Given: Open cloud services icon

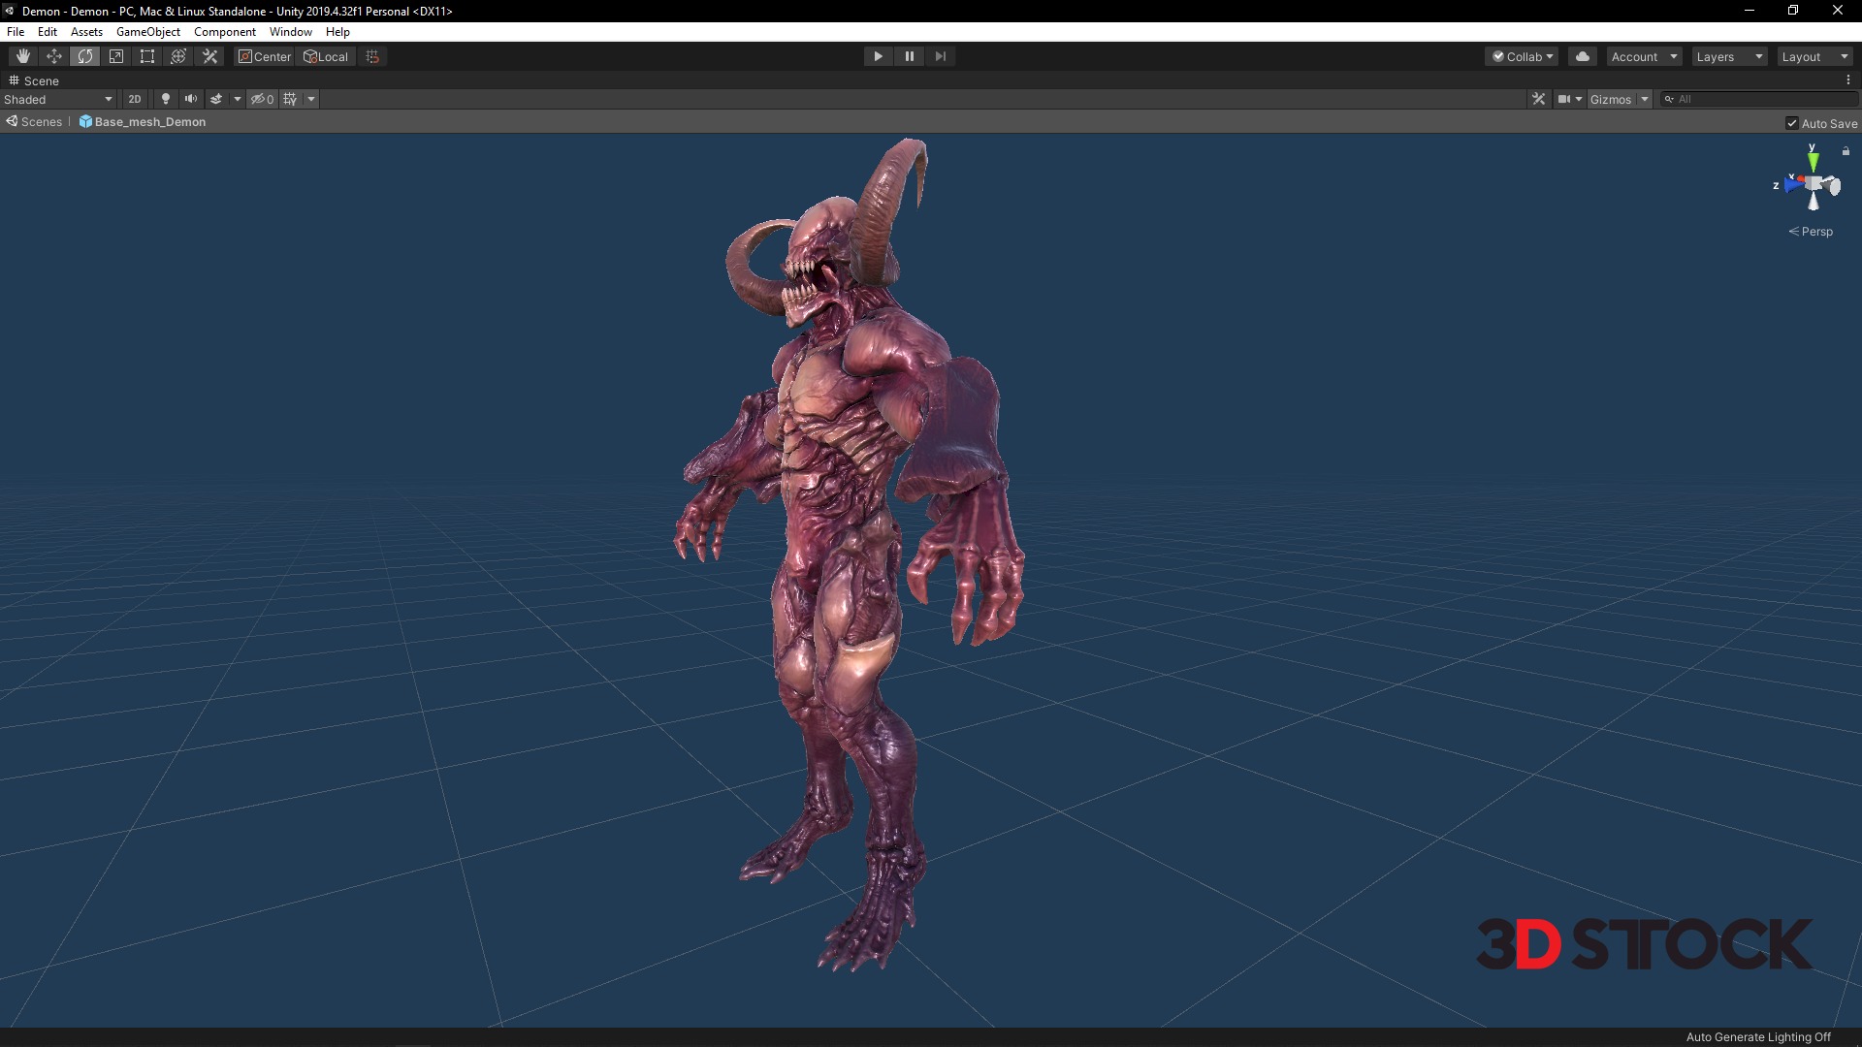Looking at the screenshot, I should 1583,56.
